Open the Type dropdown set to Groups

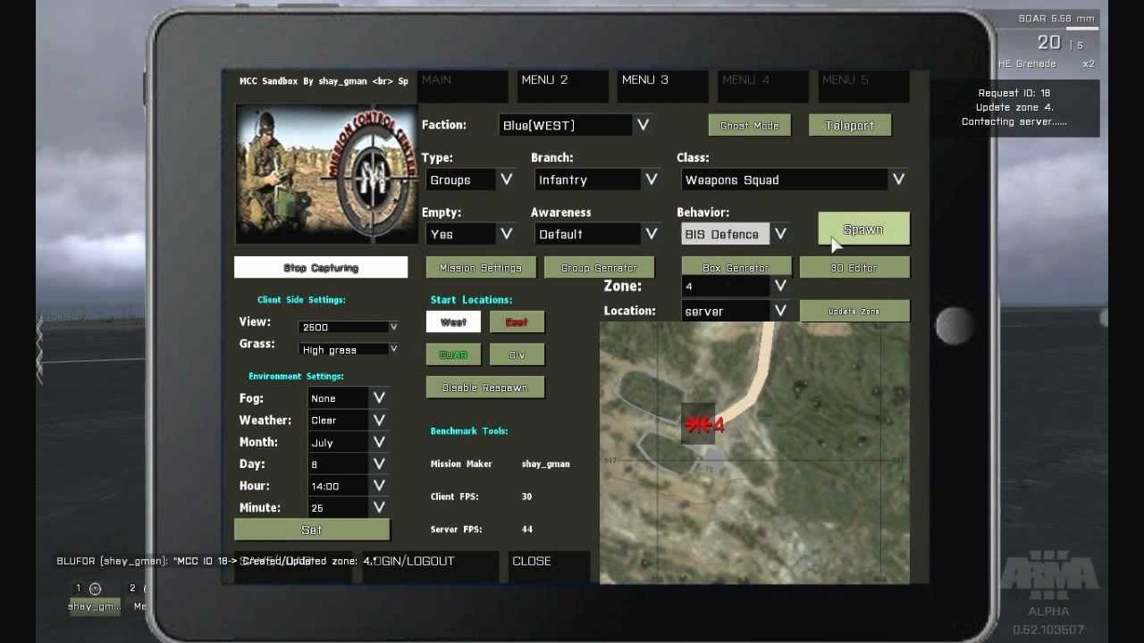tap(470, 180)
